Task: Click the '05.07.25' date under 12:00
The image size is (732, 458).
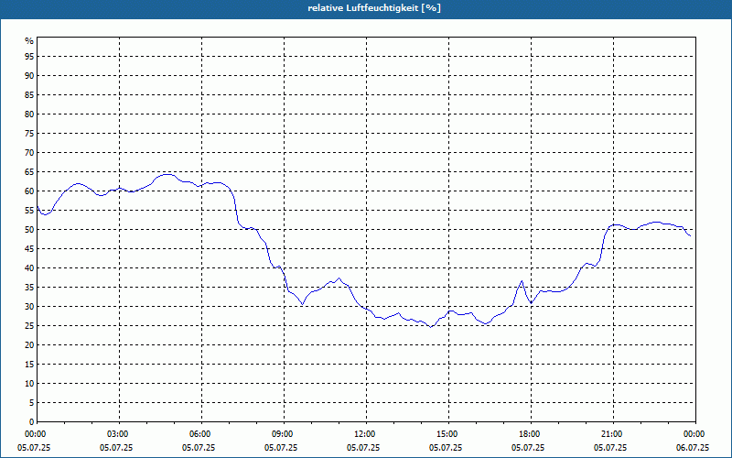Action: click(363, 448)
